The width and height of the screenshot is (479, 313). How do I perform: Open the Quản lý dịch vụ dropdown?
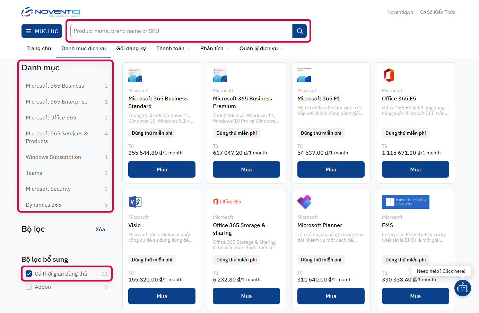tap(261, 48)
